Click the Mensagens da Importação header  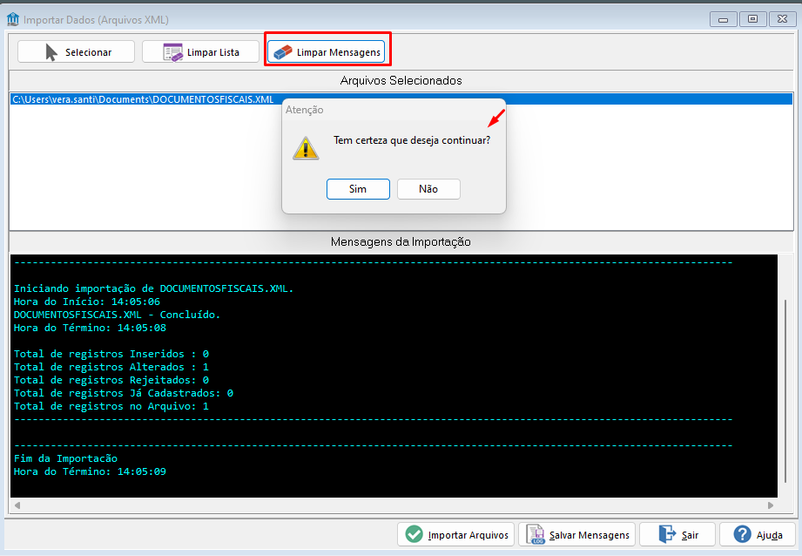pyautogui.click(x=401, y=241)
